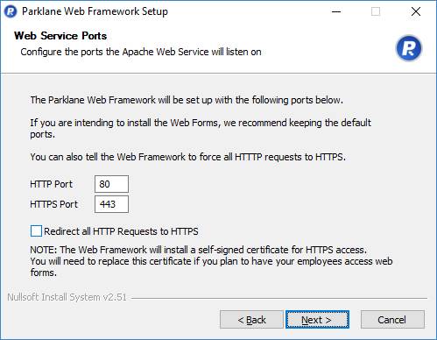Image resolution: width=437 pixels, height=340 pixels.
Task: Click the "Configure the ports" subtitle text
Action: (x=141, y=52)
